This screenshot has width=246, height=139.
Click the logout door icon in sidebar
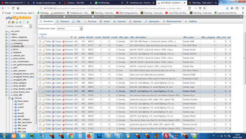[x=13, y=22]
